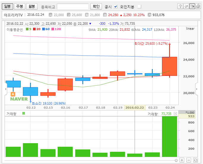Click the low price 저 icon

point(86,15)
